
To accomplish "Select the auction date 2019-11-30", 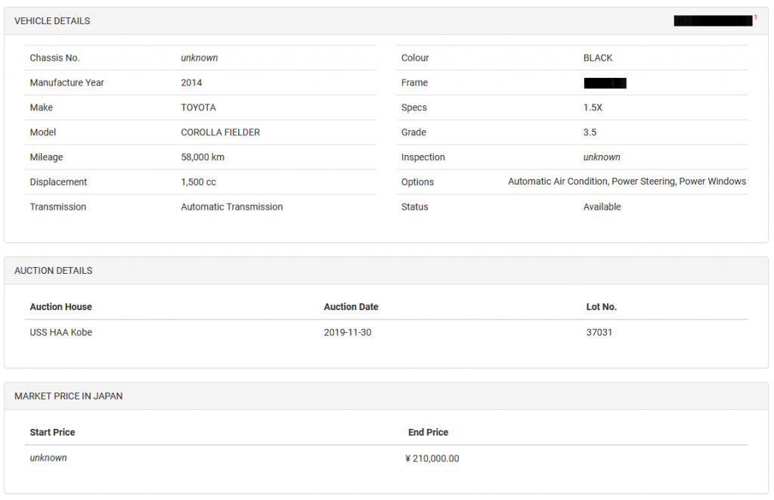I will (x=347, y=332).
